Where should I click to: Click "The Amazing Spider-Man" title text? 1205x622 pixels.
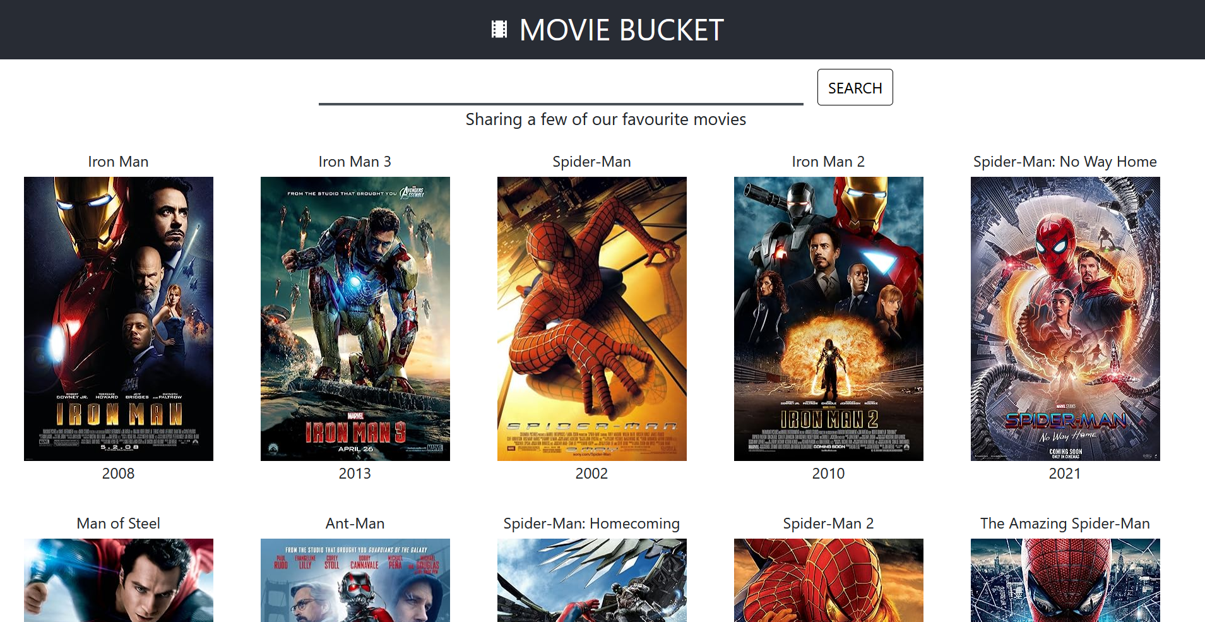1065,523
